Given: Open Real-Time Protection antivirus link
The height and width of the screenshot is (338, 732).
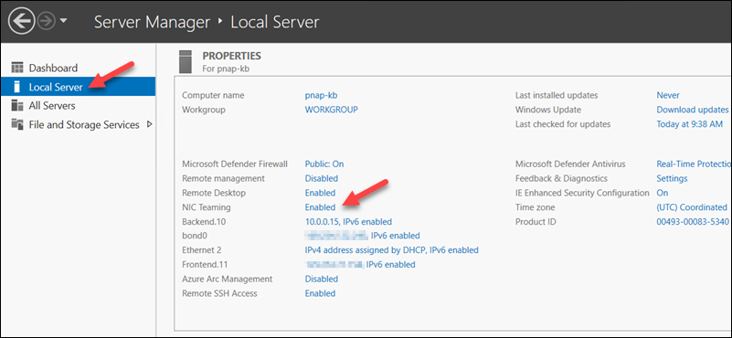Looking at the screenshot, I should click(694, 164).
